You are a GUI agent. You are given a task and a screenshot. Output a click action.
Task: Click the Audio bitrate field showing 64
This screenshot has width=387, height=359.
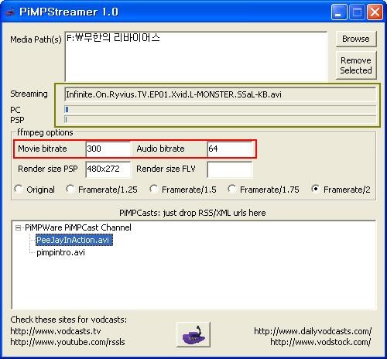230,149
